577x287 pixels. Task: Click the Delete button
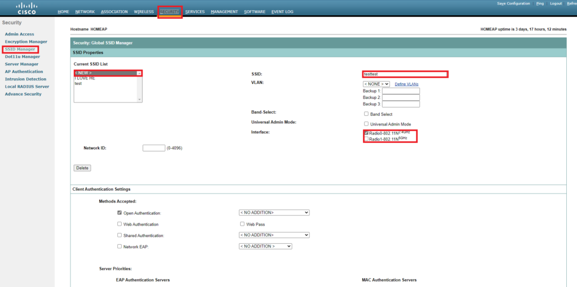tap(82, 168)
